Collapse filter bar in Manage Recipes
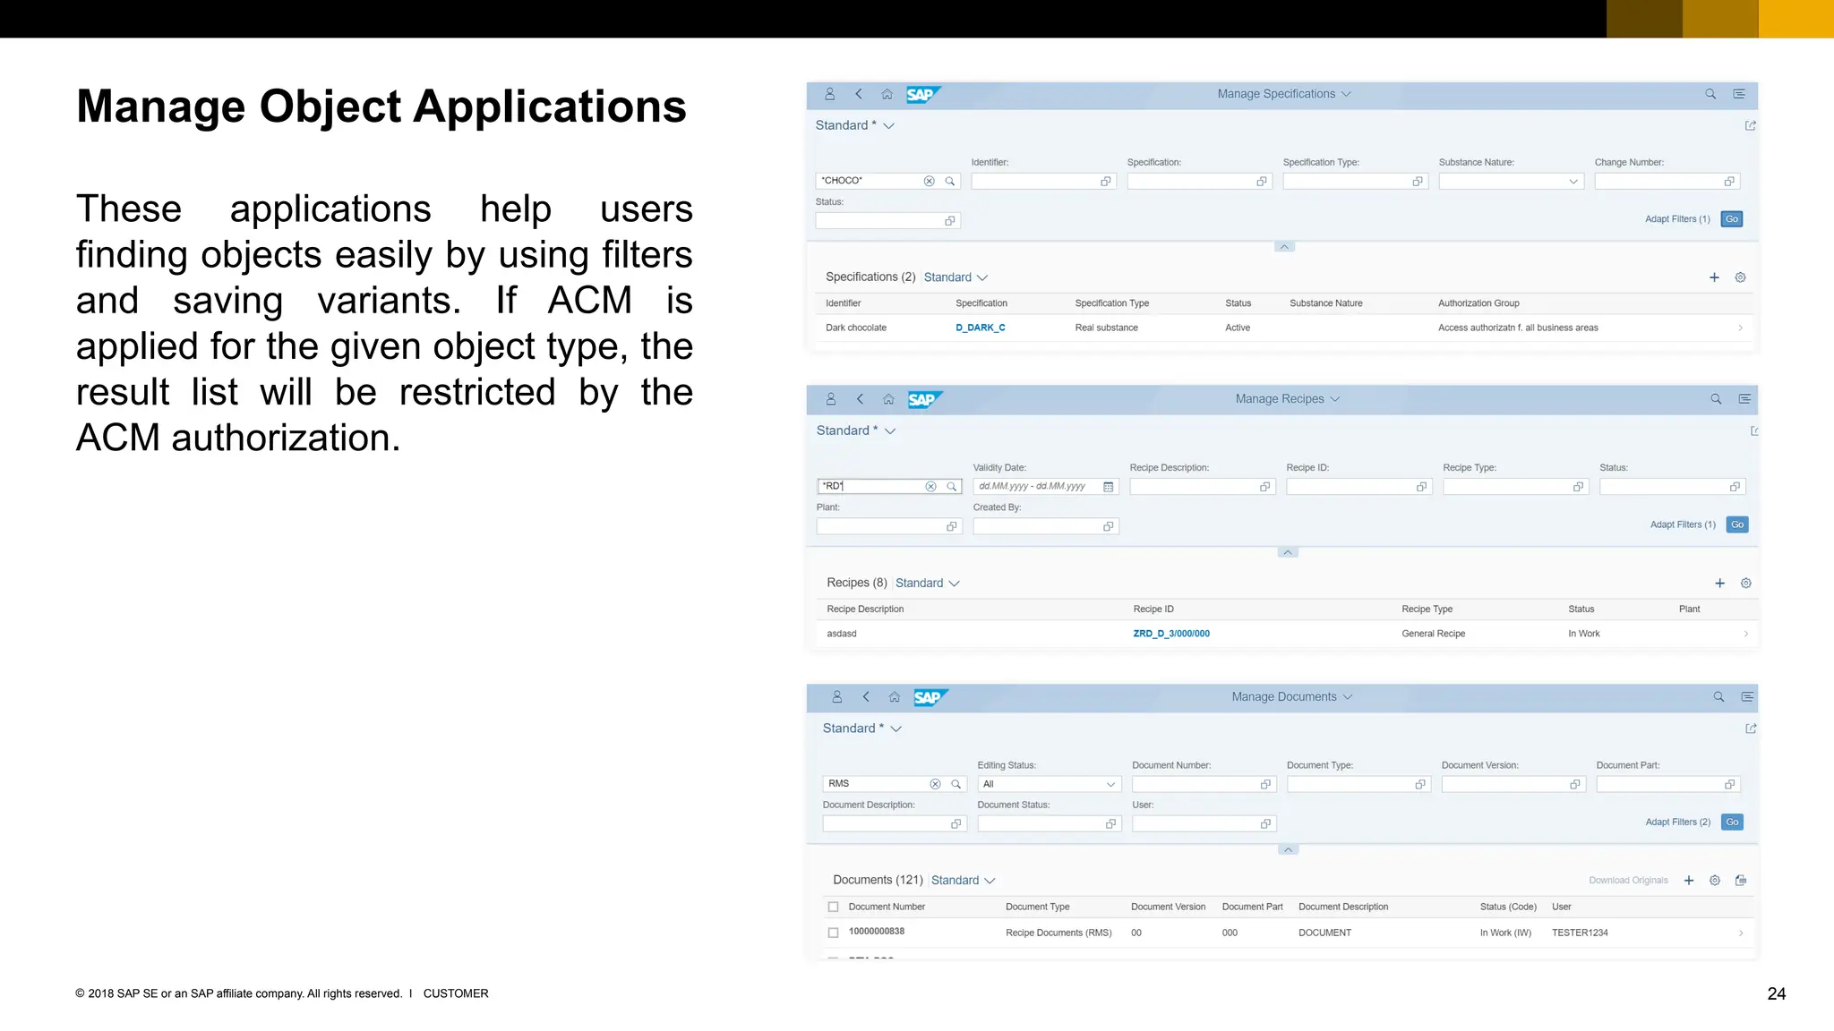1834x1031 pixels. point(1288,552)
